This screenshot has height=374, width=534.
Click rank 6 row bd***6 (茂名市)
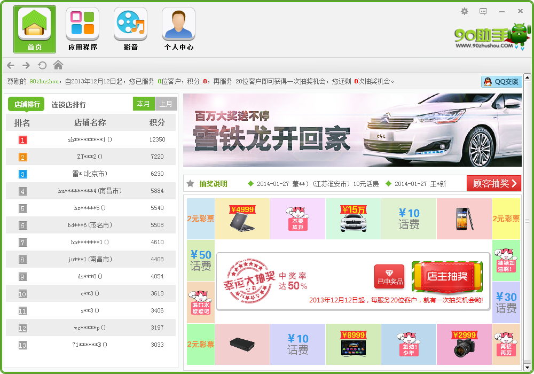point(91,225)
